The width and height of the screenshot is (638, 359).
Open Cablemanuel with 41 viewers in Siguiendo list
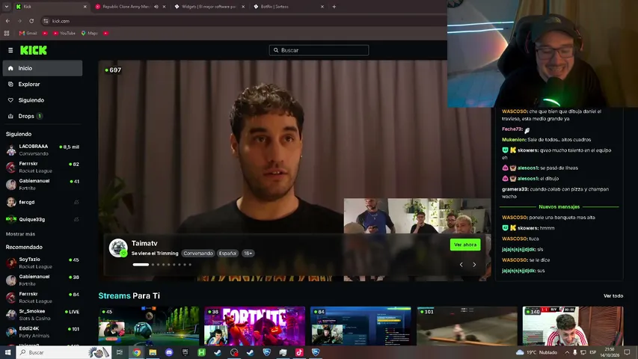click(43, 185)
